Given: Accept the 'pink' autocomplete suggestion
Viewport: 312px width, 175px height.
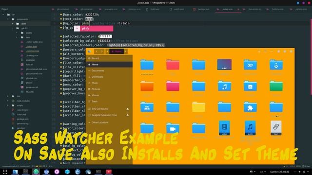Looking at the screenshot, I should point(94,29).
